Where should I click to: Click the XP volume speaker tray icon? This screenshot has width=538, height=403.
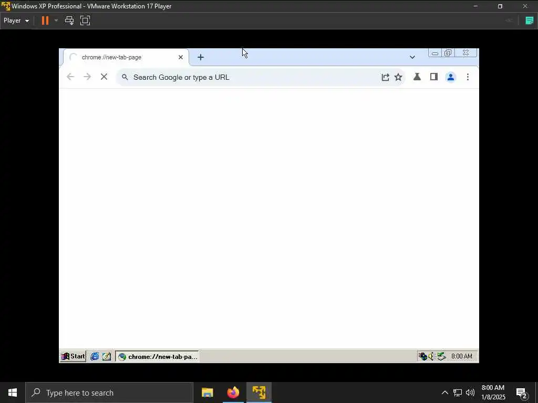(431, 356)
